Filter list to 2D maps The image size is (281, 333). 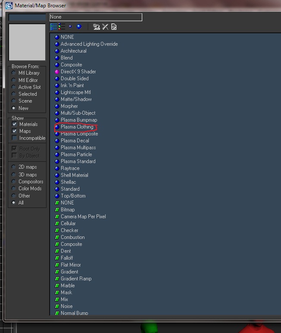[14, 167]
